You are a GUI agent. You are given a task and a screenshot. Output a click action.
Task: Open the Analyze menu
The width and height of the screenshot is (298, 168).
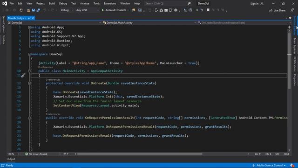coord(85,3)
